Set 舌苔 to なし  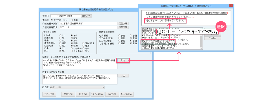(x=60, y=51)
